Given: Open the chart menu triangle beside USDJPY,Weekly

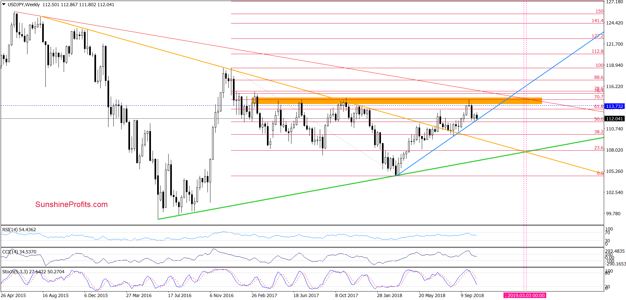Looking at the screenshot, I should [4, 5].
